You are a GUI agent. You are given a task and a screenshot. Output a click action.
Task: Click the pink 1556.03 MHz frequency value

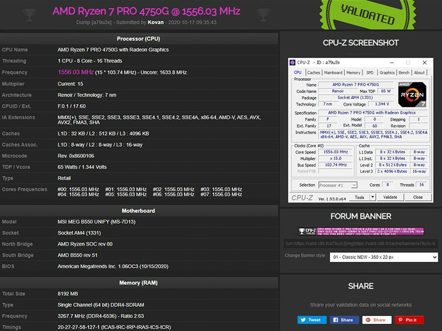[x=75, y=72]
